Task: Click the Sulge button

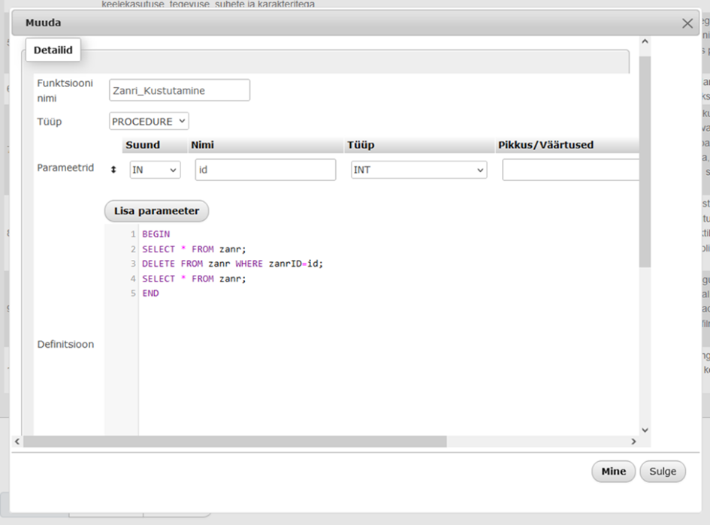Action: pos(663,472)
